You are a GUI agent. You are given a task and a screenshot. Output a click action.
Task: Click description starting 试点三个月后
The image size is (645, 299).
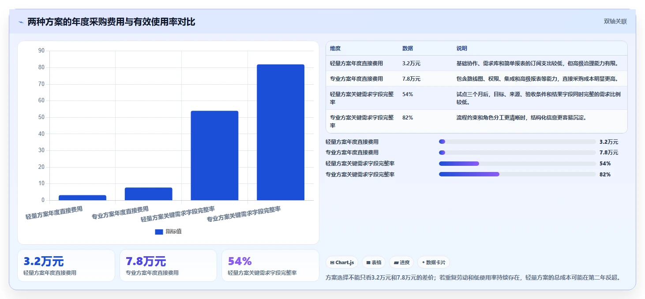click(x=539, y=98)
